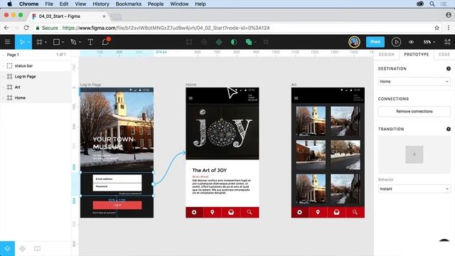
Task: Switch to the Code tab
Action: click(x=444, y=54)
